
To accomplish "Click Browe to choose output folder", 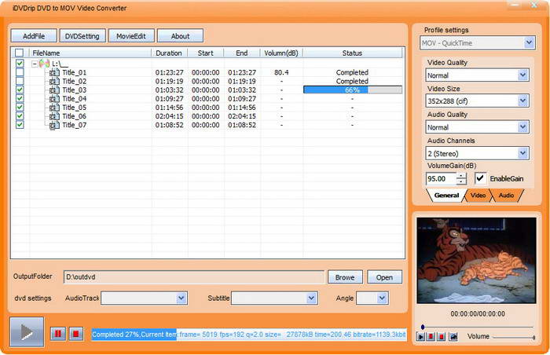I will (345, 277).
